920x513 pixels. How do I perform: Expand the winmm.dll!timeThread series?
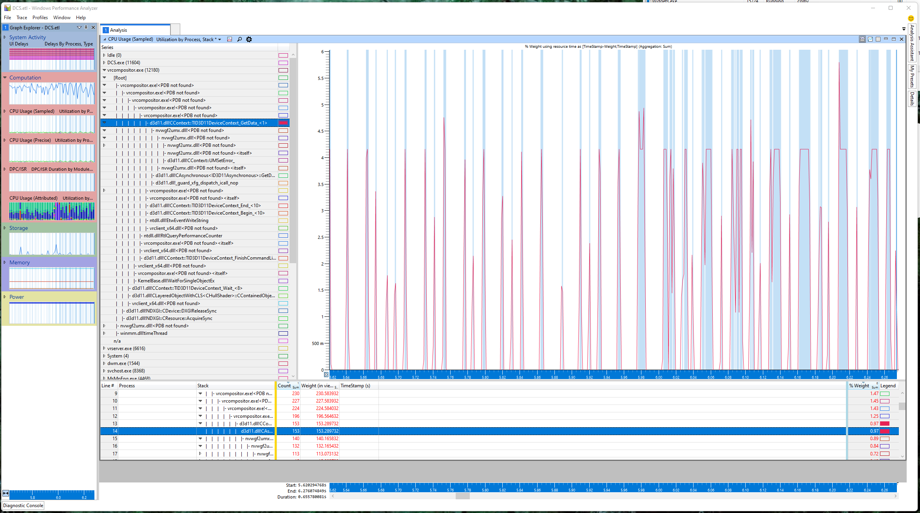pyautogui.click(x=104, y=333)
